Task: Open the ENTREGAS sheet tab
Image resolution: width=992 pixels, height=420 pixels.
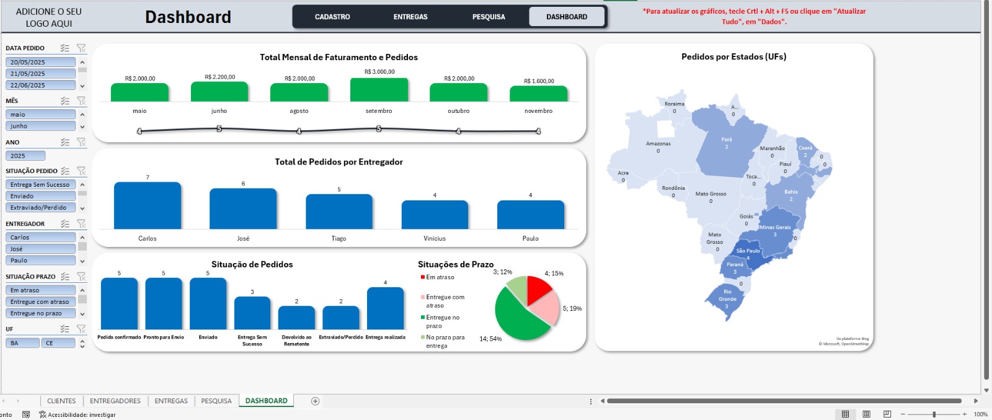Action: pyautogui.click(x=171, y=401)
